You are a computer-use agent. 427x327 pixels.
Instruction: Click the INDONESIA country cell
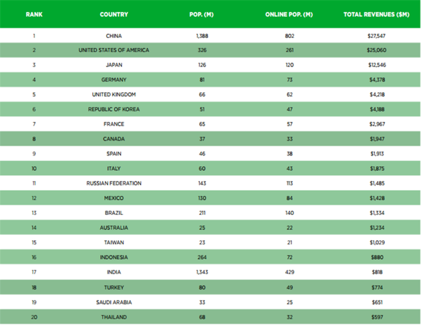[114, 257]
